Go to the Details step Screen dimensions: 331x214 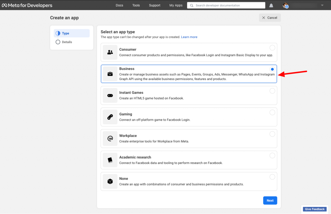tap(67, 42)
